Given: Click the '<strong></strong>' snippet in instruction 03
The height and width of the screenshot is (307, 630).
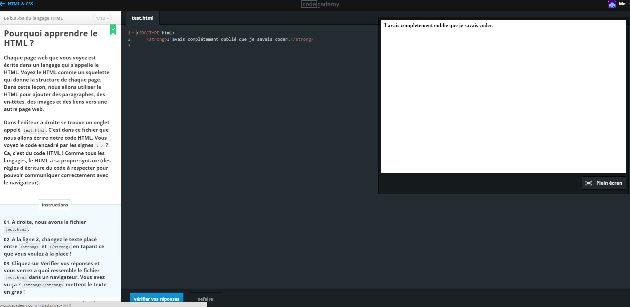Looking at the screenshot, I should [43, 285].
